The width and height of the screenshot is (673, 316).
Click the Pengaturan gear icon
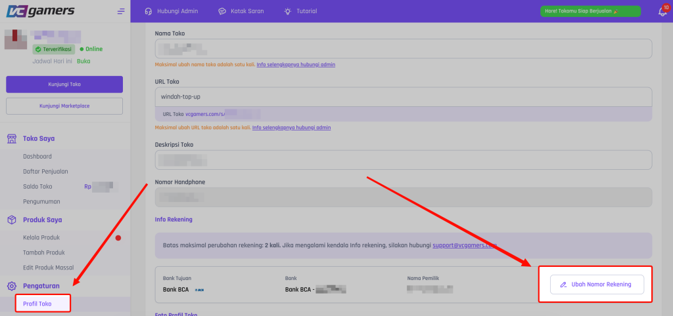click(12, 286)
